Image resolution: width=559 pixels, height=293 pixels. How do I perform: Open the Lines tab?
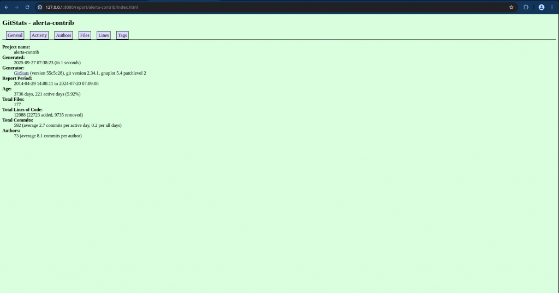(x=104, y=35)
